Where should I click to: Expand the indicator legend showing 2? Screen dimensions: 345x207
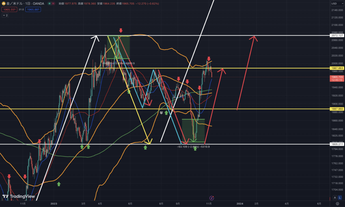[5, 15]
